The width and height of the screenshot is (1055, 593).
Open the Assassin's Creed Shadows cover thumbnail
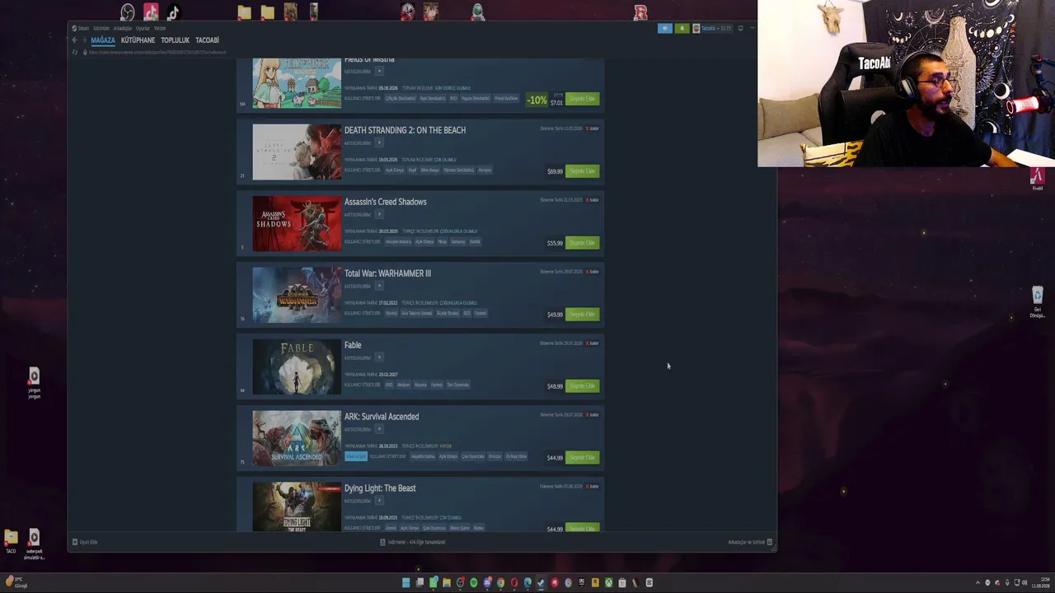[x=297, y=223]
